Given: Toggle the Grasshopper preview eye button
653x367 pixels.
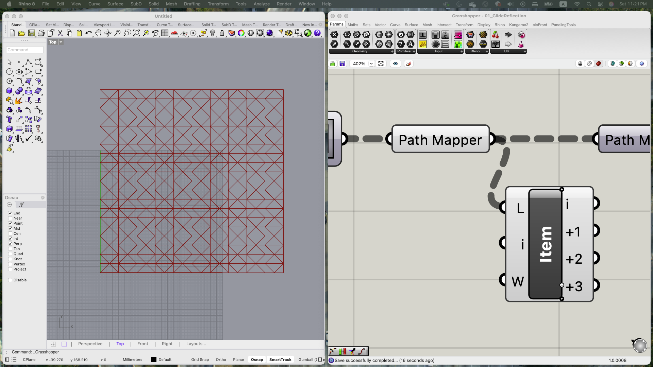Looking at the screenshot, I should (396, 64).
